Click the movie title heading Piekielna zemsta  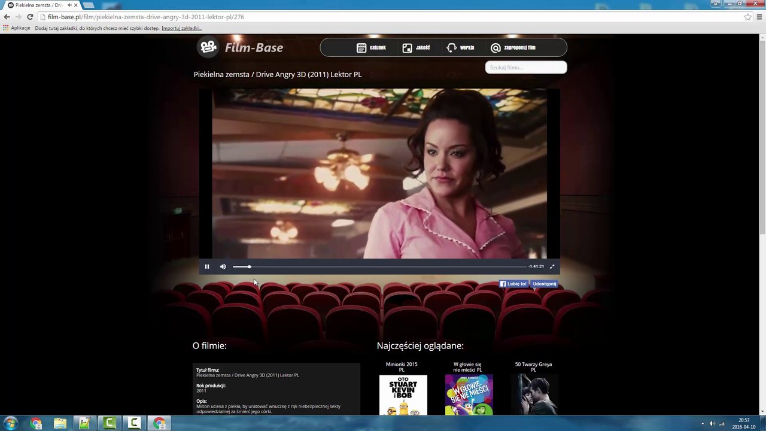(x=278, y=74)
